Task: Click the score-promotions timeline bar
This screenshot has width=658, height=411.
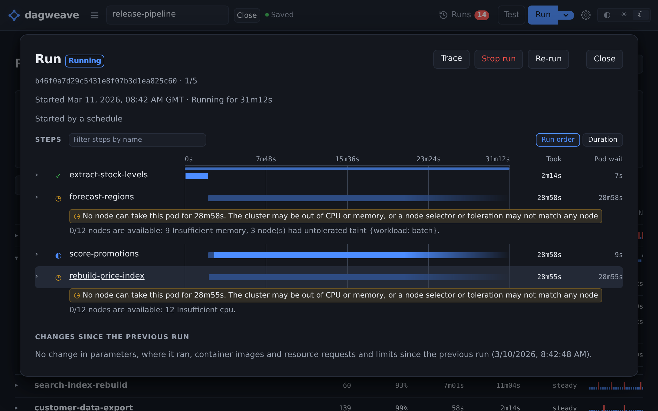Action: coord(358,255)
